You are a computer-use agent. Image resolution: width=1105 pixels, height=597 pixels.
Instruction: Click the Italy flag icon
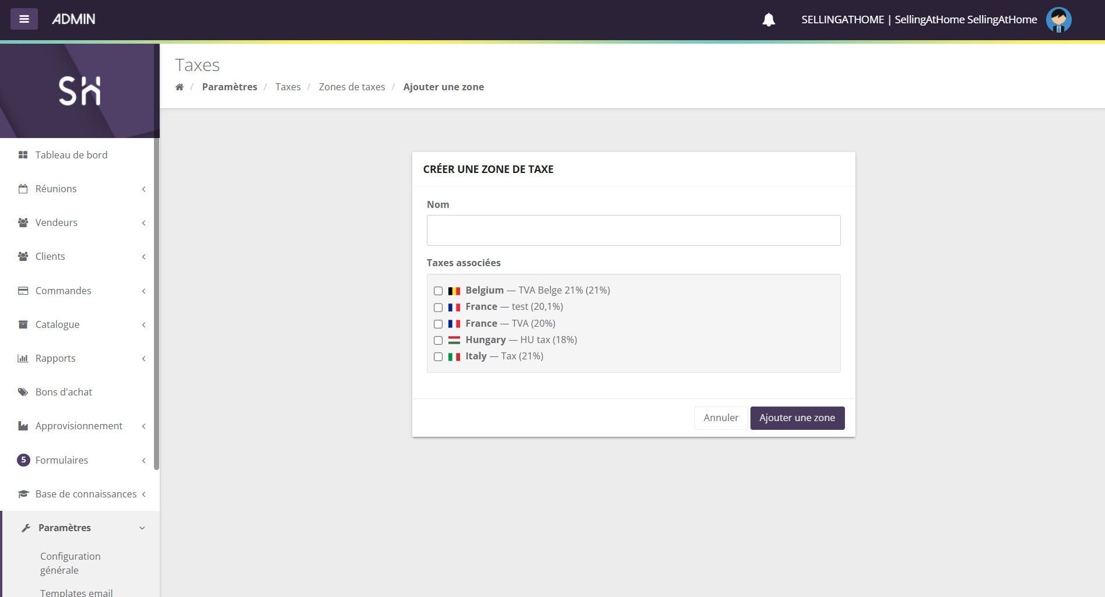454,356
